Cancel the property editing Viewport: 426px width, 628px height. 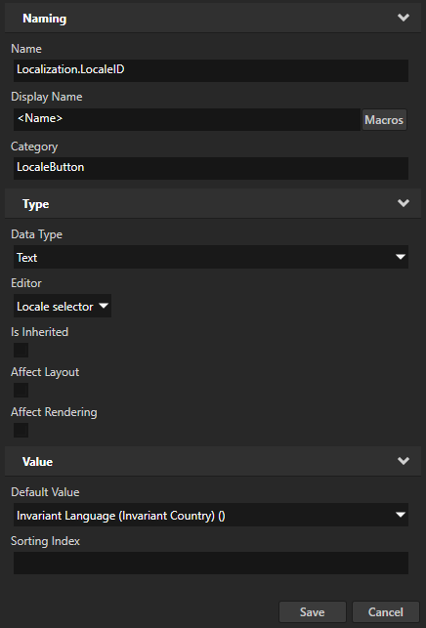386,612
